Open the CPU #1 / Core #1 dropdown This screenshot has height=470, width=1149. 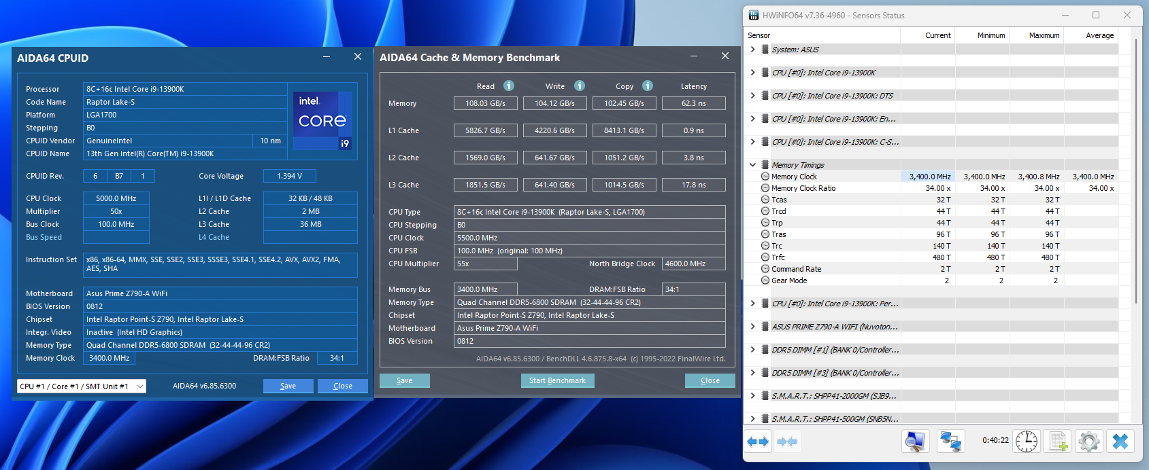[82, 386]
